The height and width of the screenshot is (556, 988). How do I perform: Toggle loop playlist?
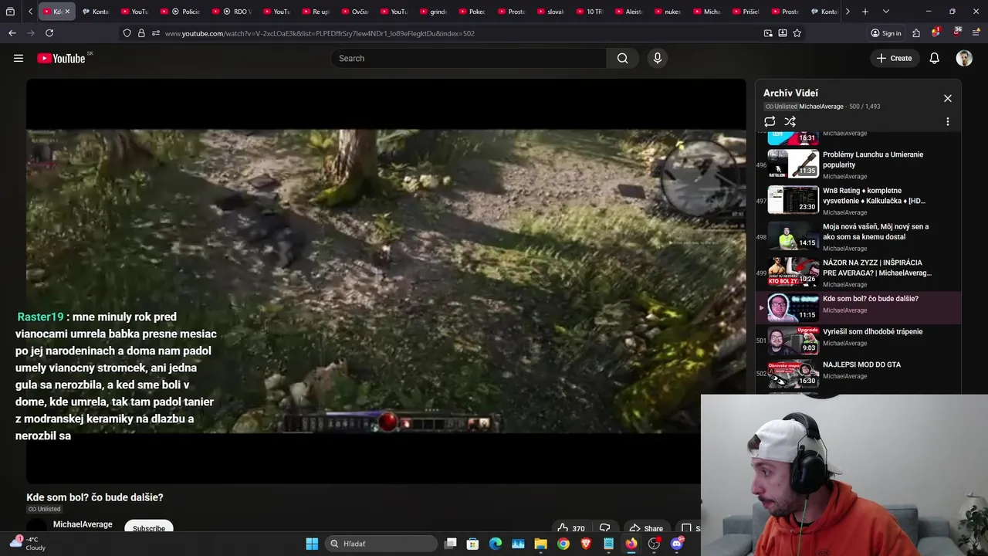[x=770, y=121]
